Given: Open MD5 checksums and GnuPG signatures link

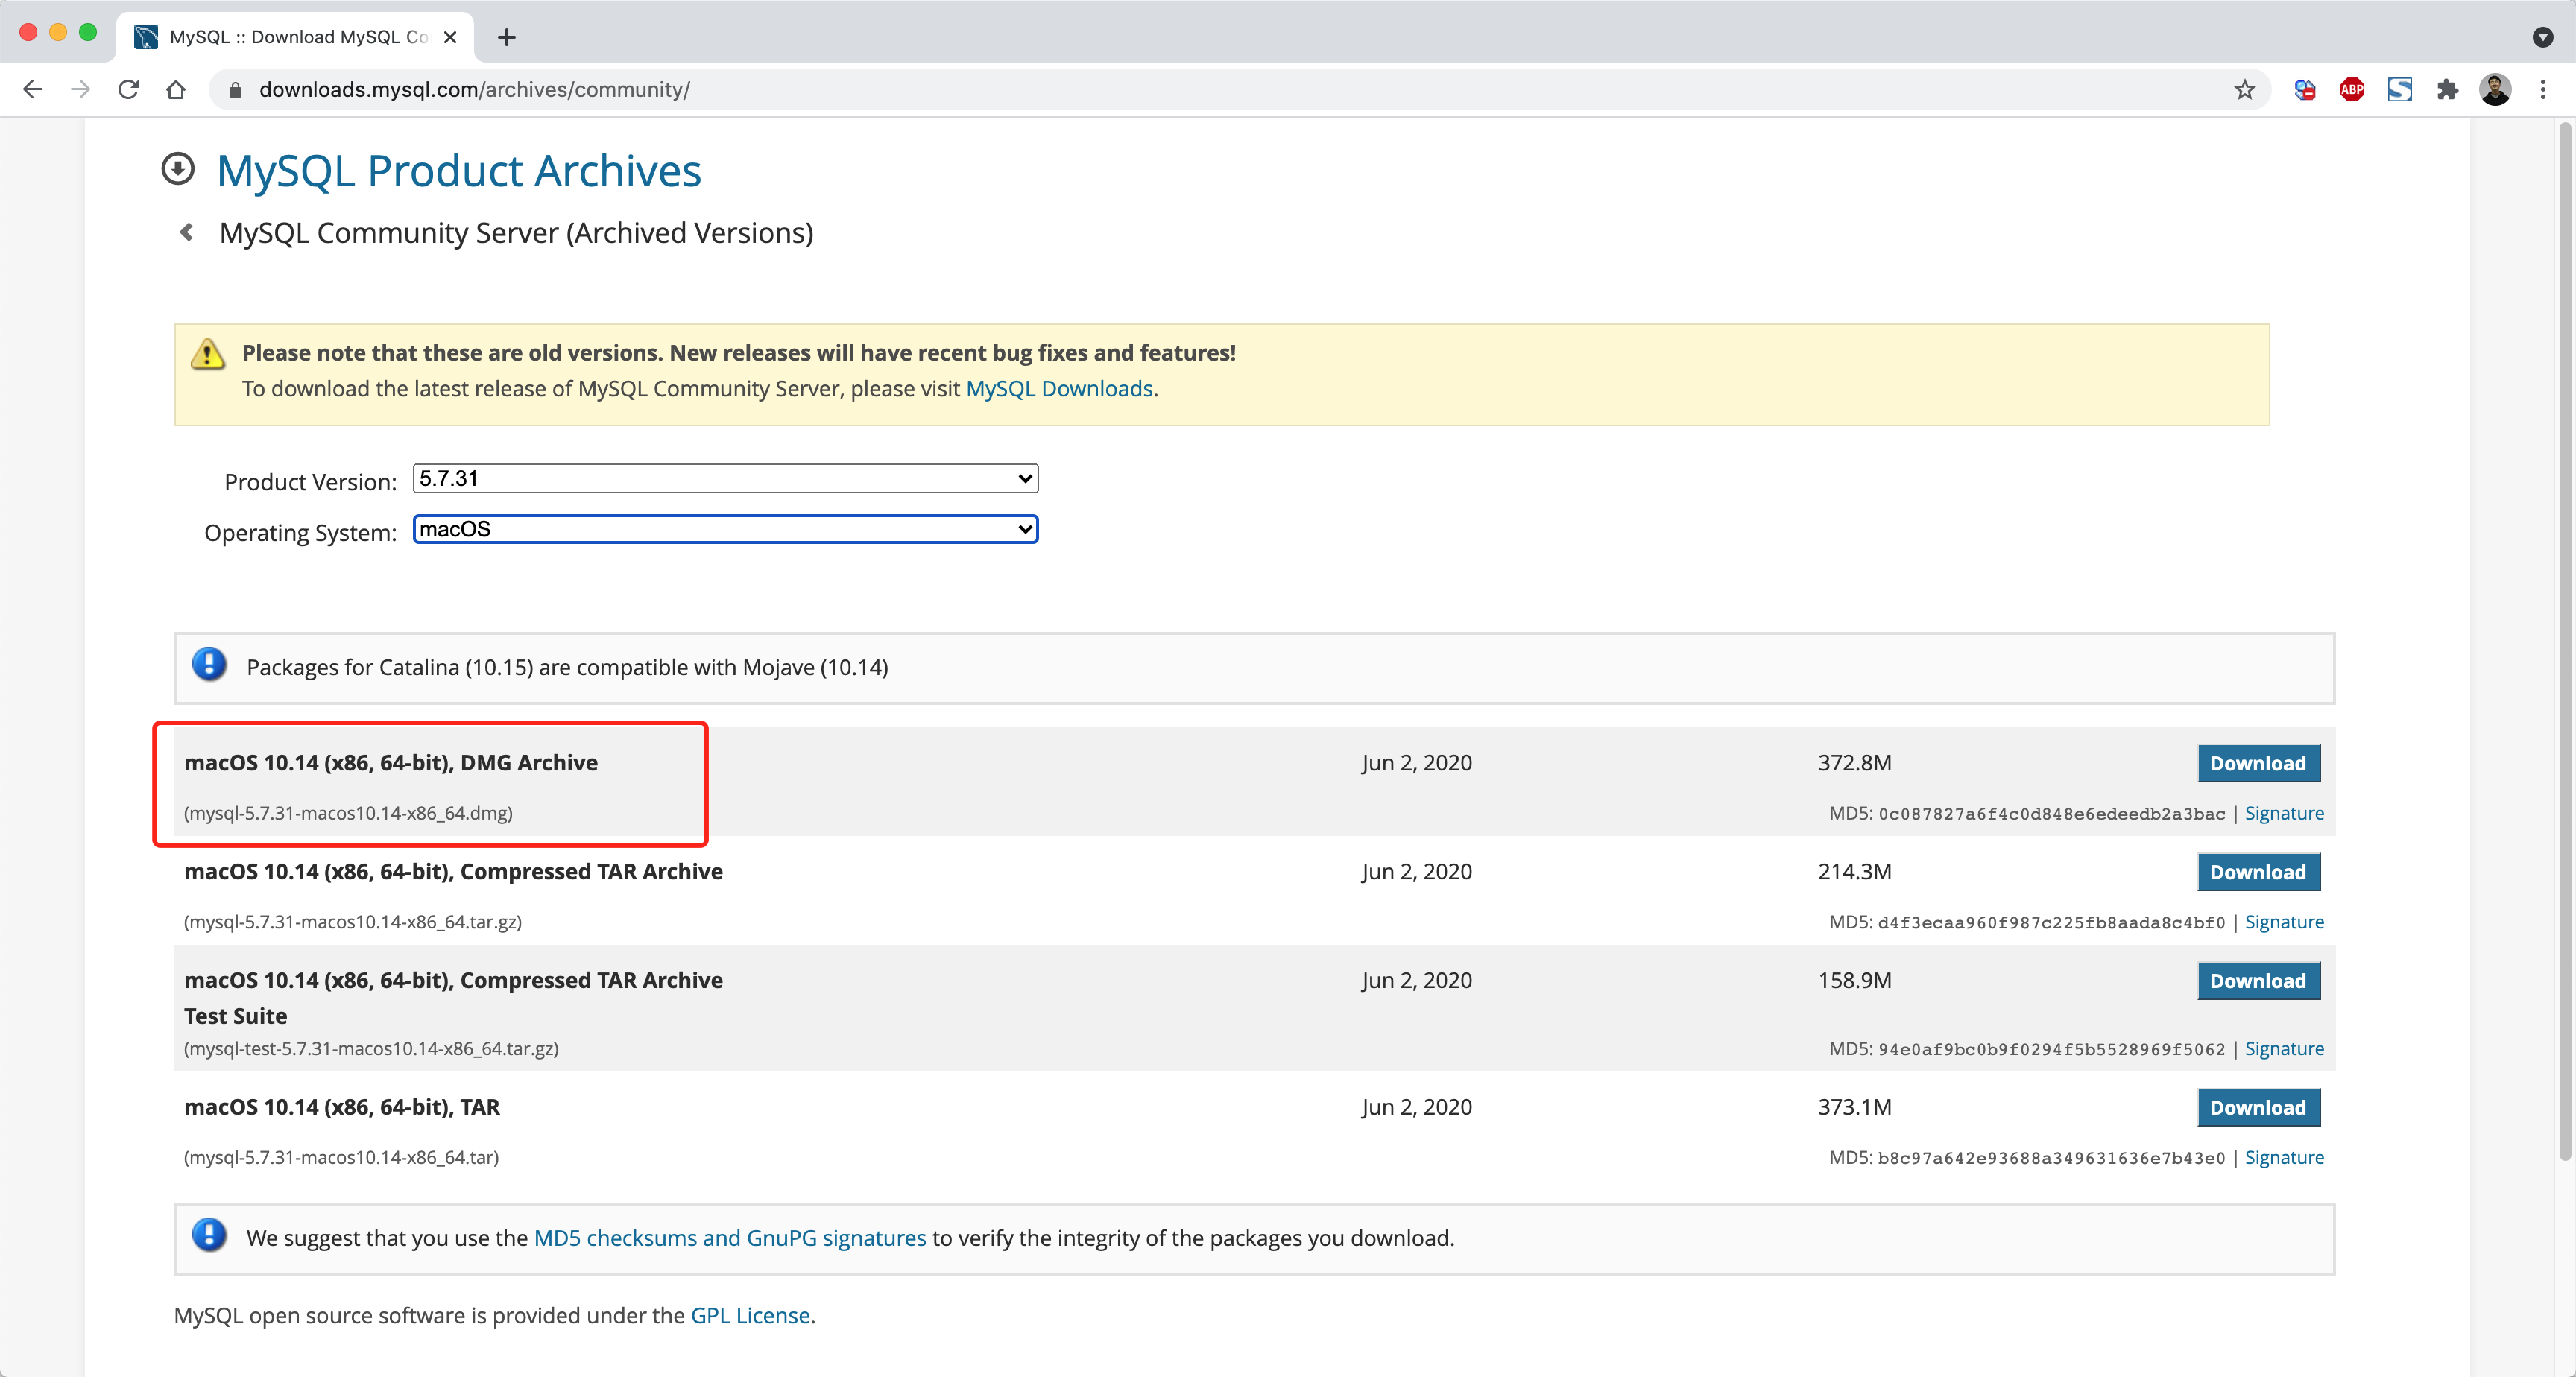Looking at the screenshot, I should click(x=729, y=1238).
